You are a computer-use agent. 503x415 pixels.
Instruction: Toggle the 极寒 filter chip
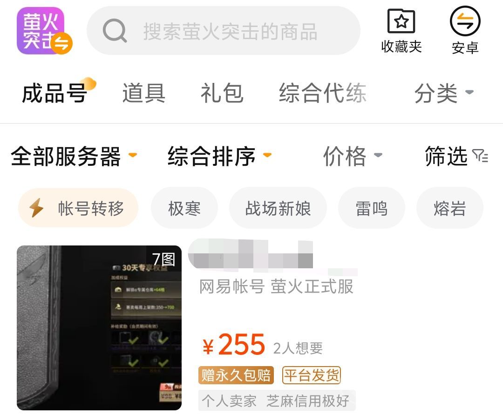click(x=184, y=208)
